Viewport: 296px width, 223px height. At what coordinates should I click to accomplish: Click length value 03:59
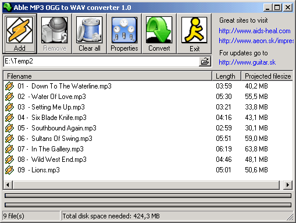[224, 86]
